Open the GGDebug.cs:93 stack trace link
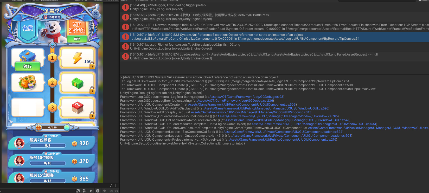Image resolution: width=429 pixels, height=193 pixels. pyautogui.click(x=246, y=97)
